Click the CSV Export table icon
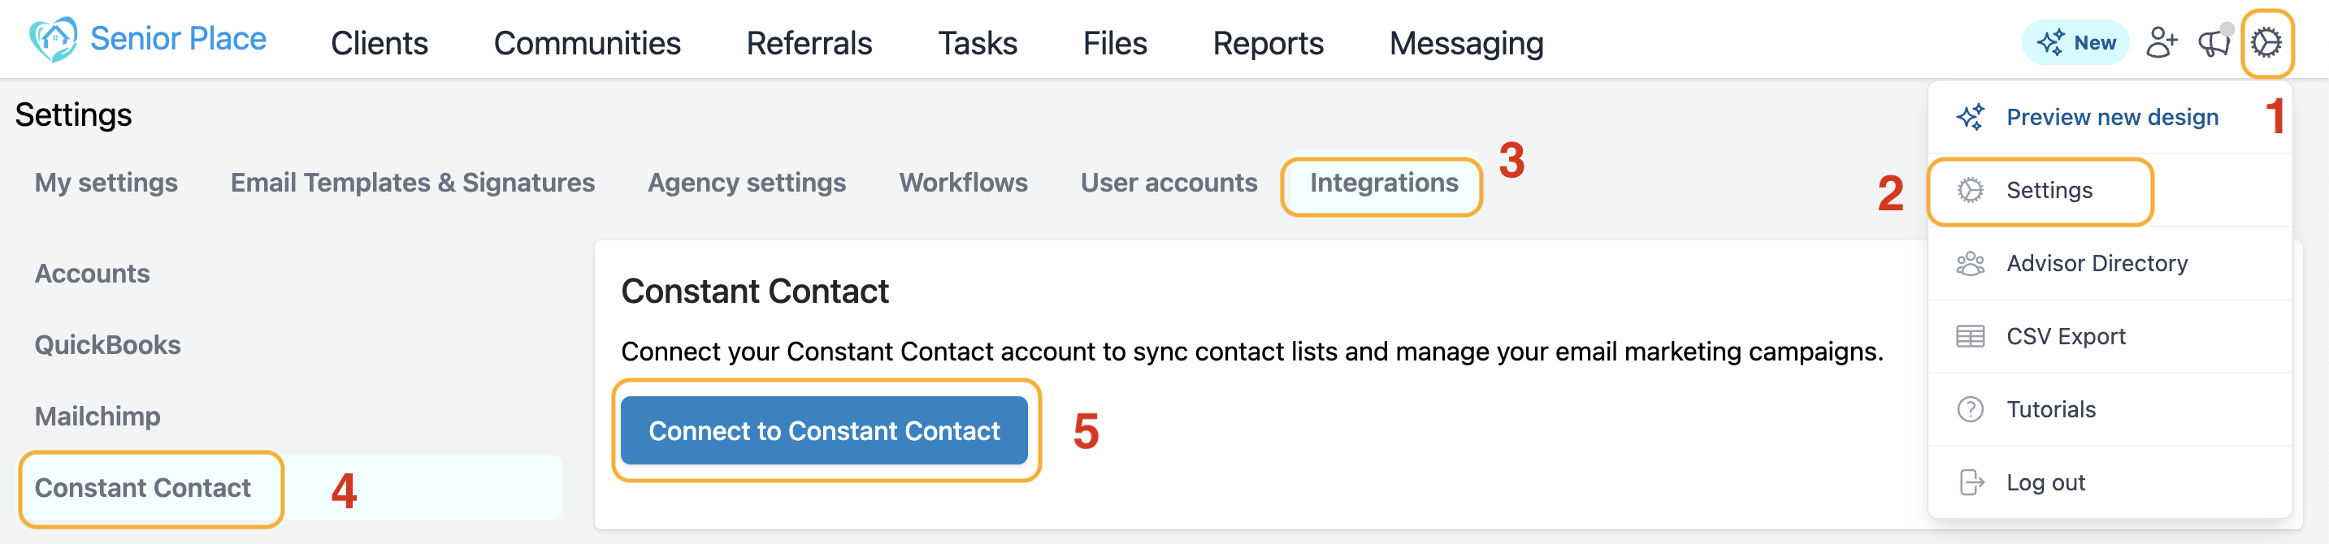Viewport: 2329px width, 544px height. pos(1970,336)
